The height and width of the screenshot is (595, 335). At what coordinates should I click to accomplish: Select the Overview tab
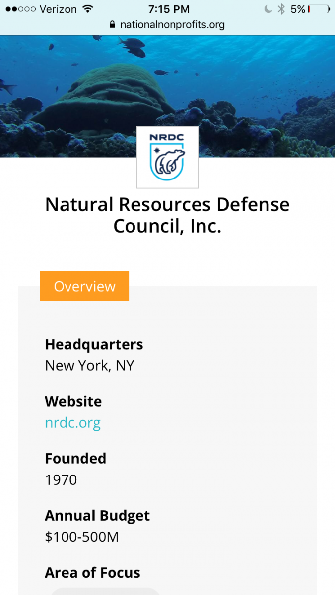[84, 286]
